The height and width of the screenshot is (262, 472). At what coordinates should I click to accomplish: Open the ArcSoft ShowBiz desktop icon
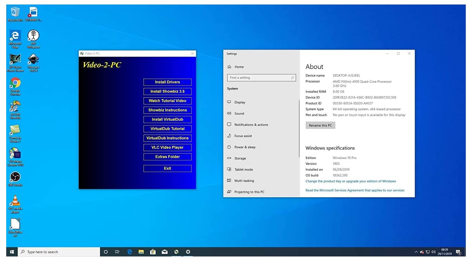pos(15,107)
